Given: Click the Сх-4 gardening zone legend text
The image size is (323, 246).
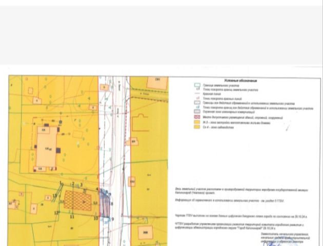Looking at the screenshot, I should (x=218, y=128).
